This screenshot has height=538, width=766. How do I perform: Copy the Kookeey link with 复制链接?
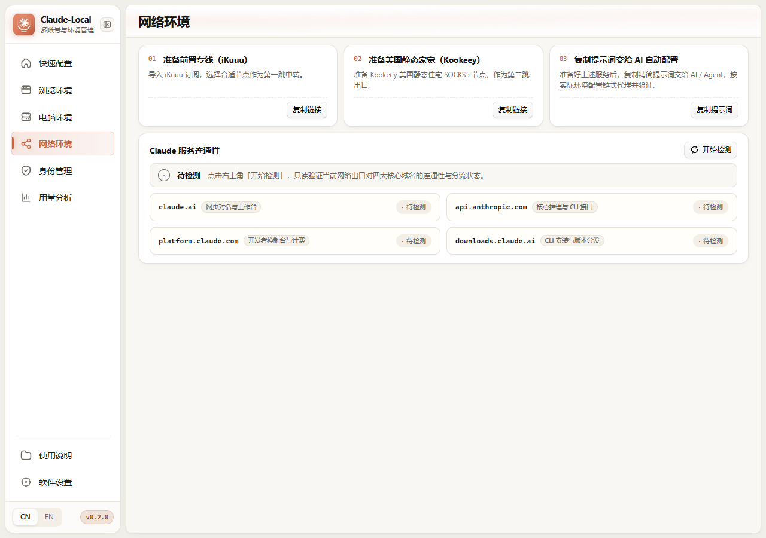coord(513,110)
